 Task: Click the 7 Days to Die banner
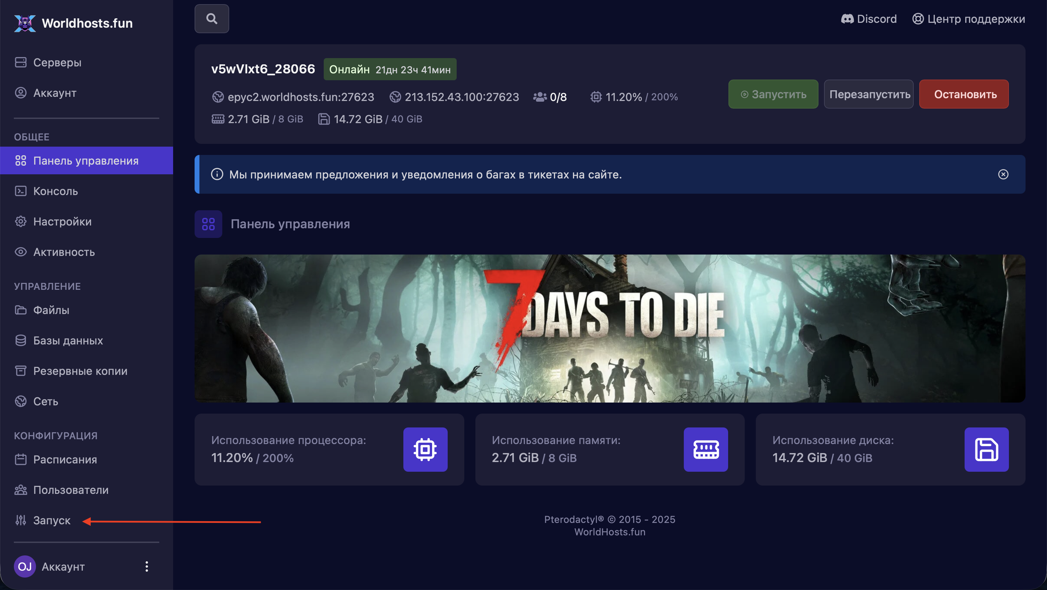coord(609,329)
